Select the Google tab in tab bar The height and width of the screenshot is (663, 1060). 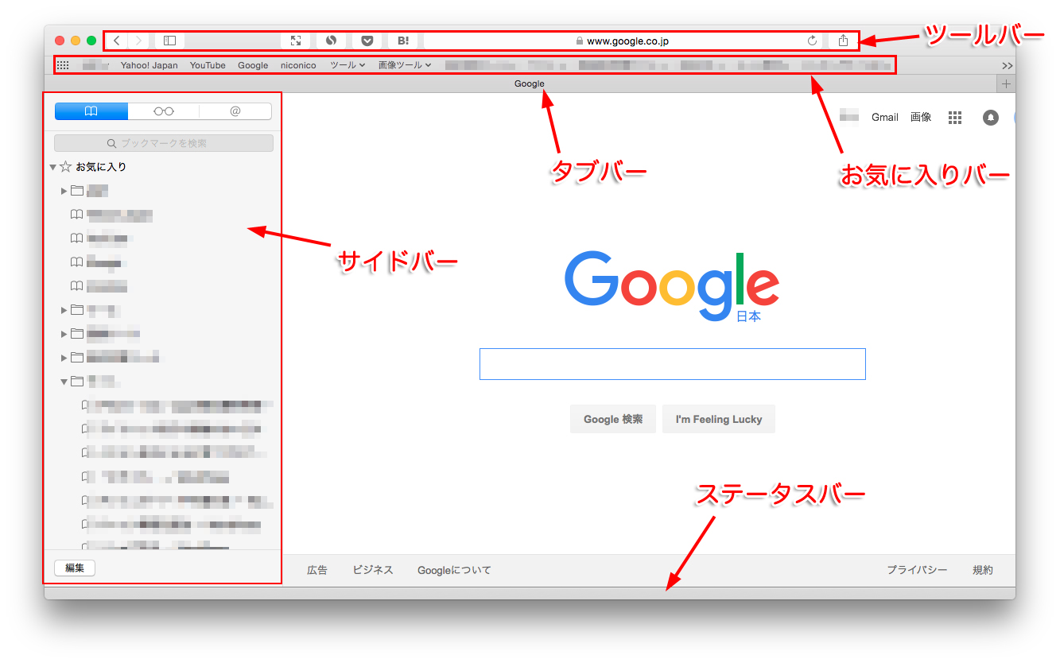(x=530, y=83)
